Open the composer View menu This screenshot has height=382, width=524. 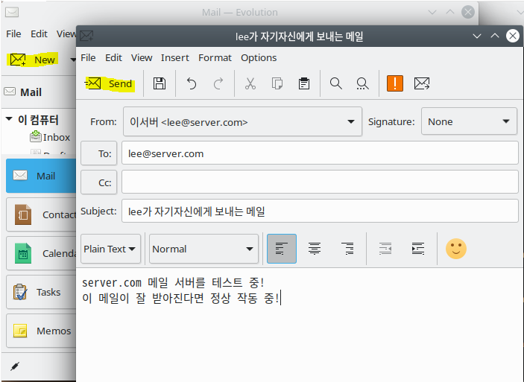click(142, 58)
